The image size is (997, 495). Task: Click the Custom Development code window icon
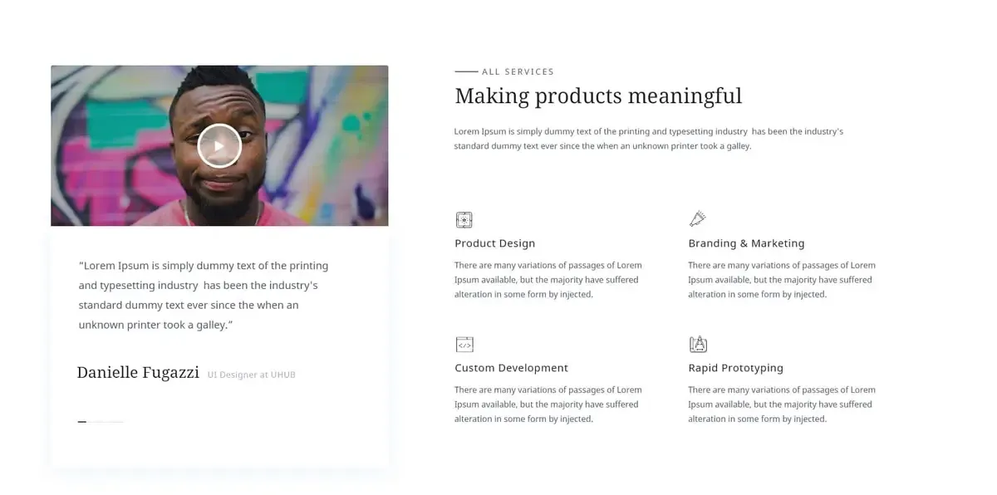[x=464, y=344]
